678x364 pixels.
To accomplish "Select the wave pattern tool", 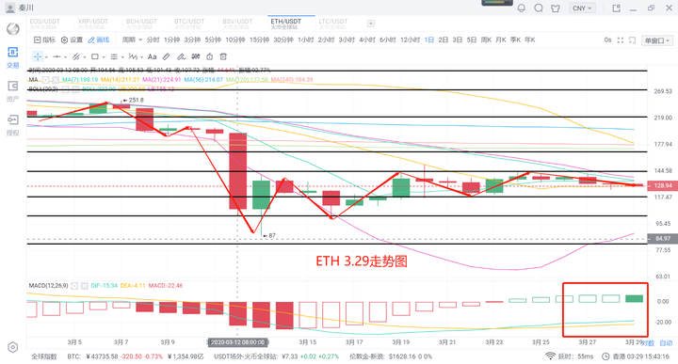I will [133, 56].
